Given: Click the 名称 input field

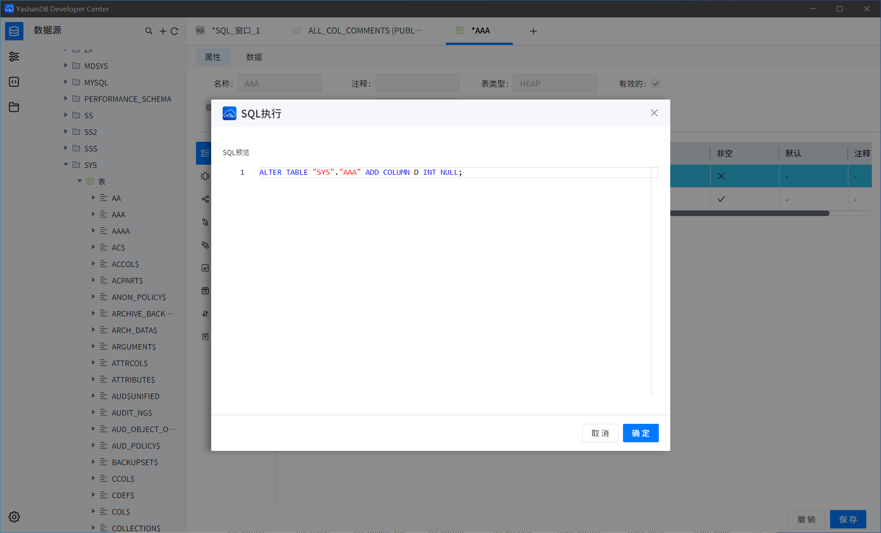Looking at the screenshot, I should pyautogui.click(x=280, y=83).
